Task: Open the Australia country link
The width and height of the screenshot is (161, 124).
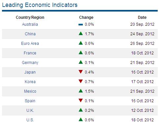Action: click(30, 24)
